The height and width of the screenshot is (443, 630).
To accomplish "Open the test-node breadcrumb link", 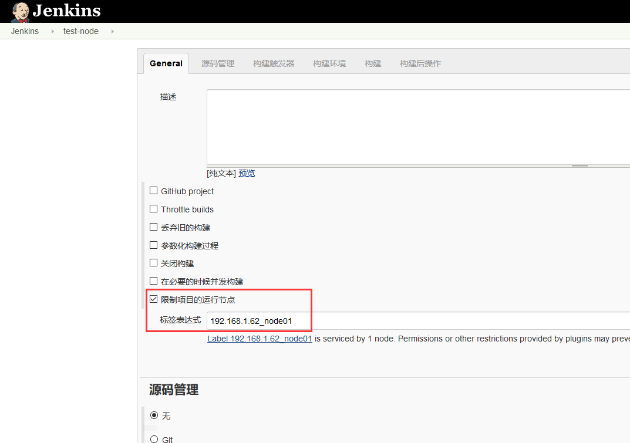I will pos(81,31).
